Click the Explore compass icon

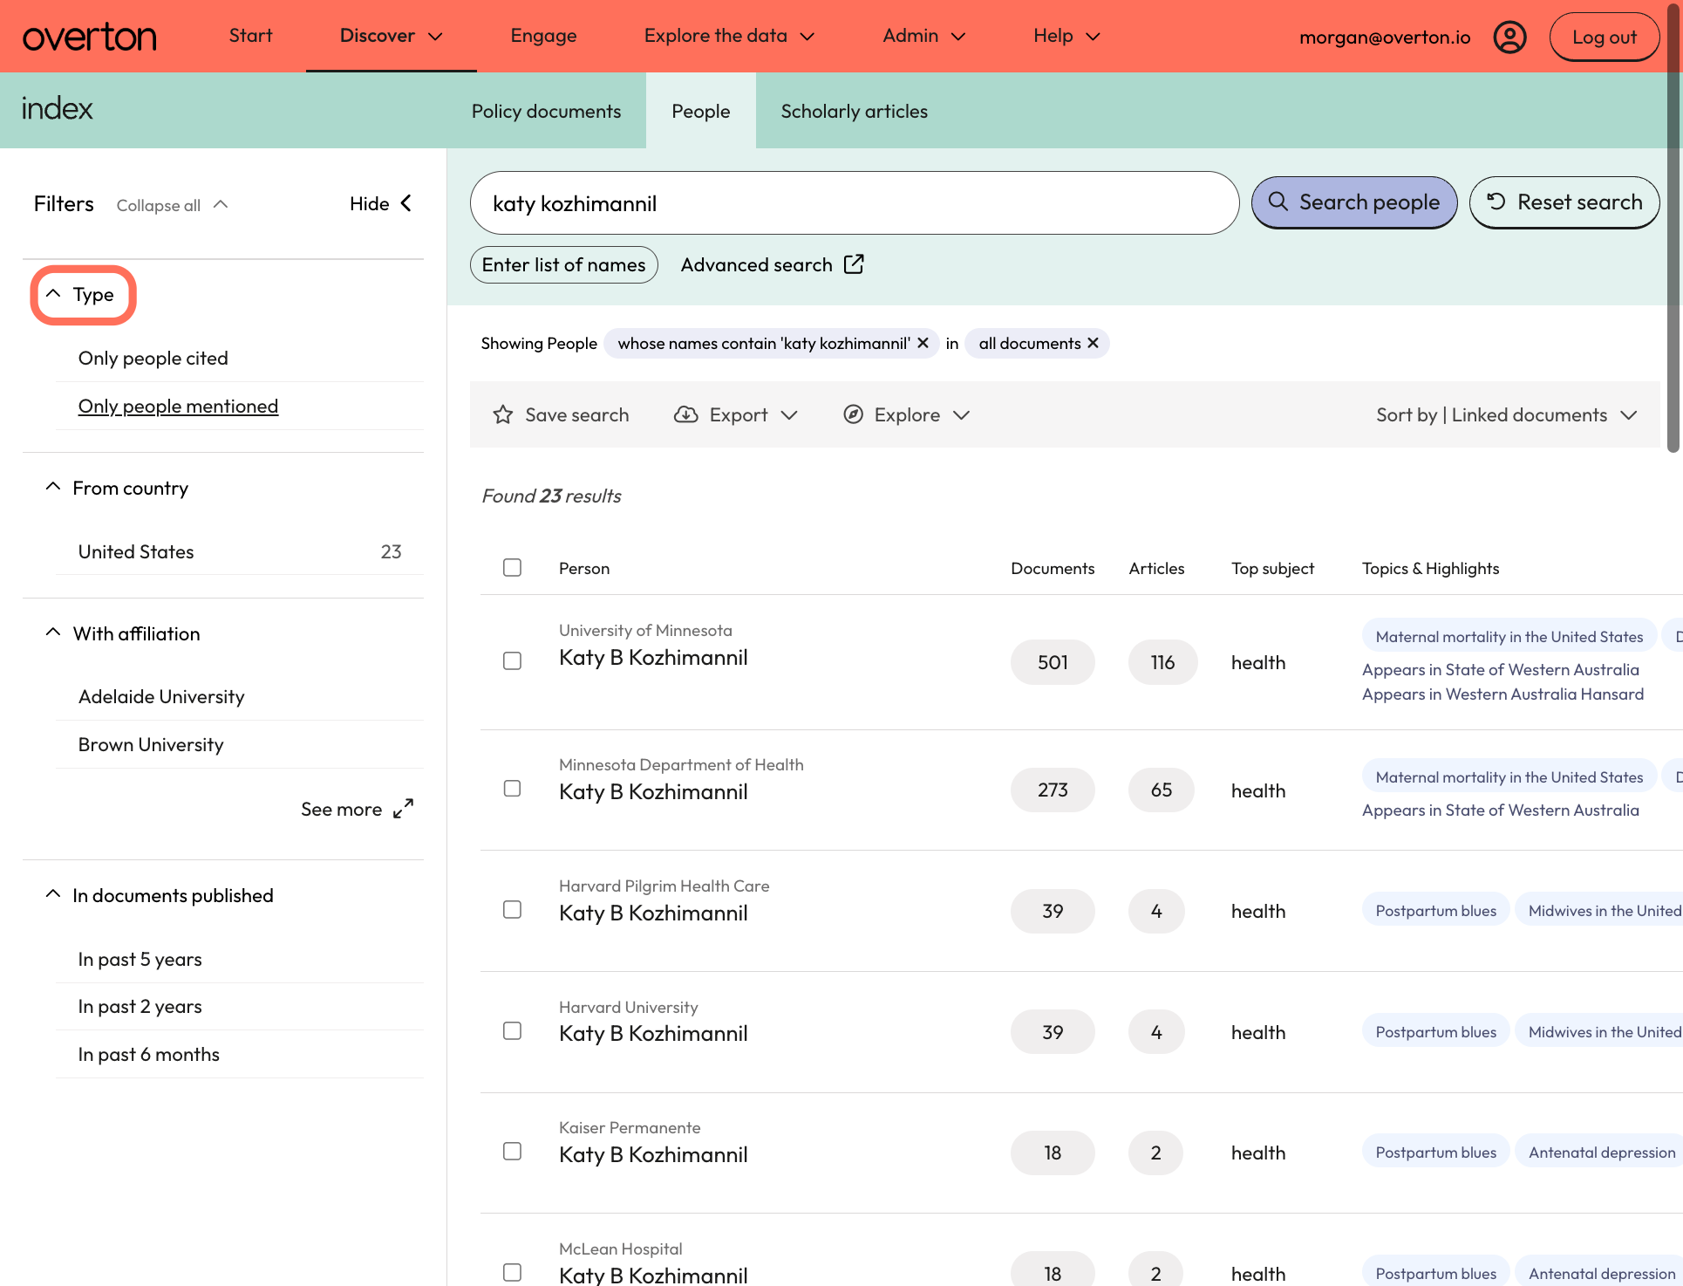[853, 414]
